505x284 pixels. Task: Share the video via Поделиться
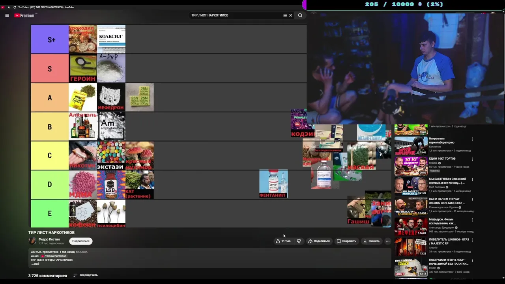coord(319,241)
